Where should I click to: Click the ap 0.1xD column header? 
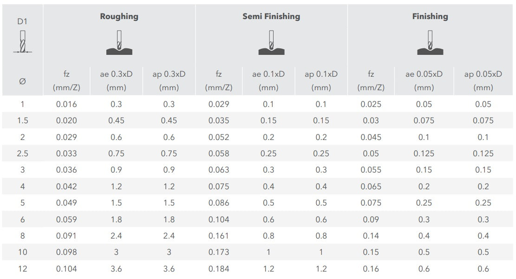(321, 80)
